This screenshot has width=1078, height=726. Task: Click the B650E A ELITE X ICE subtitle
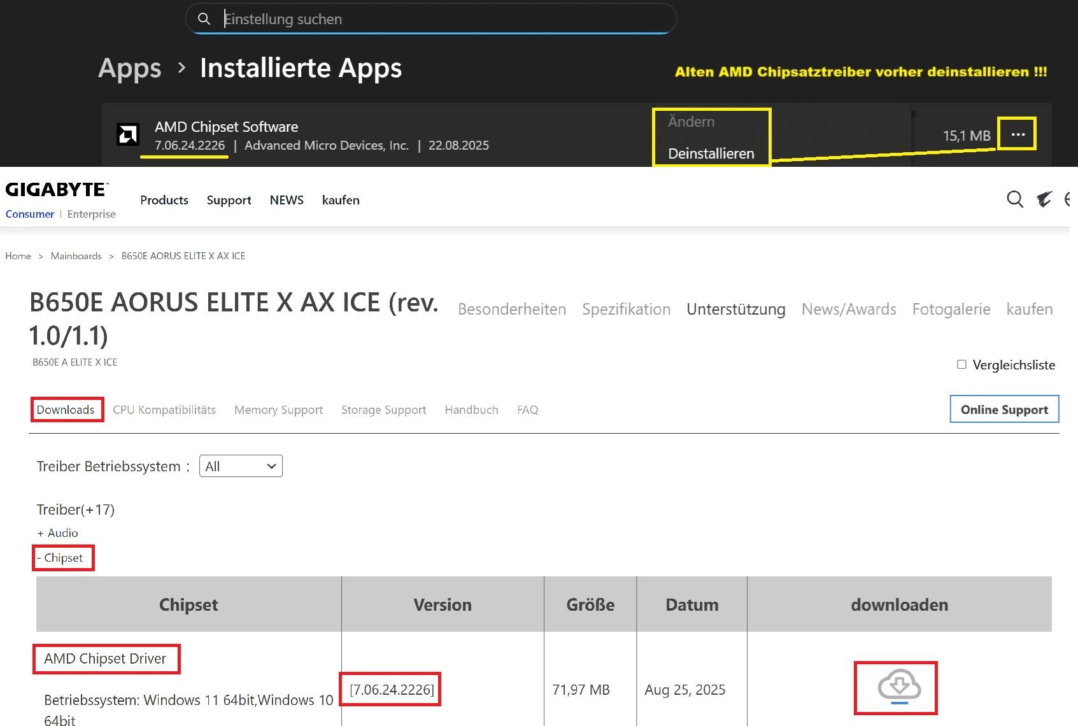click(75, 362)
